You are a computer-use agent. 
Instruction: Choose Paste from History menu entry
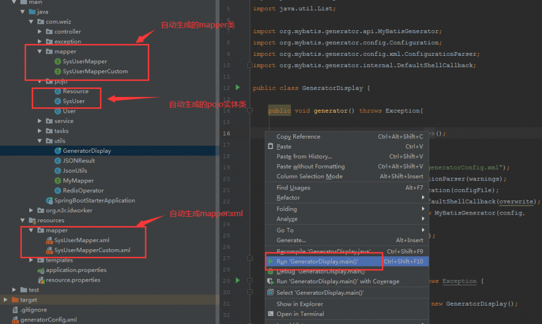[347, 157]
